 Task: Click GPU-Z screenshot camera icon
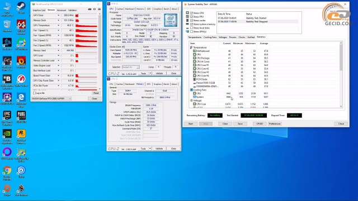[89, 9]
